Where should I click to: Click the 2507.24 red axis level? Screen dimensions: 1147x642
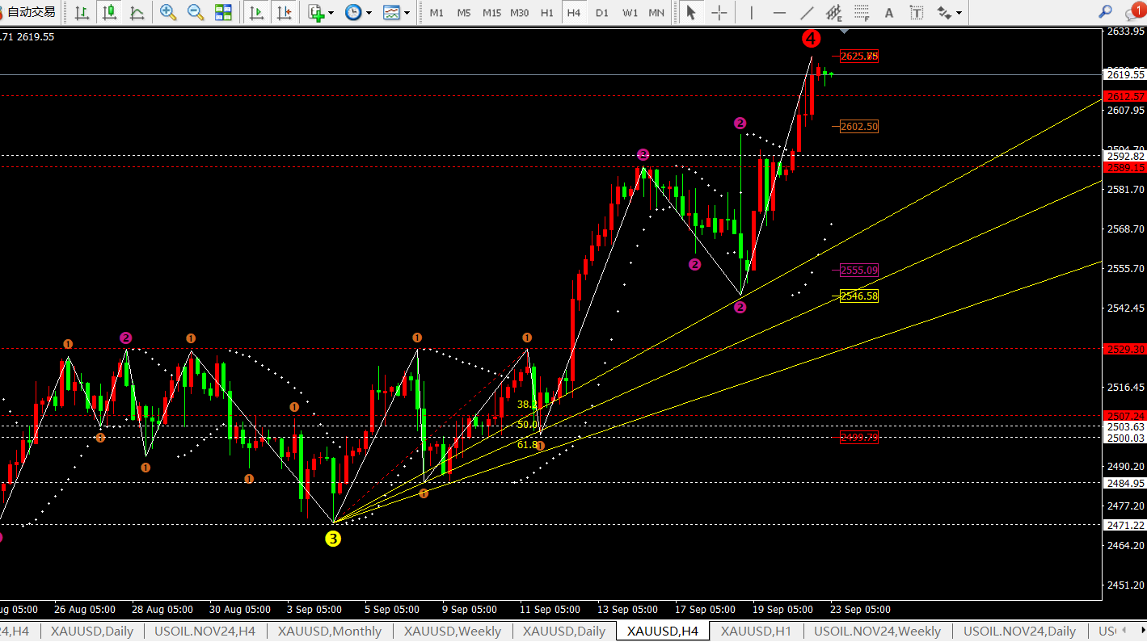1124,416
